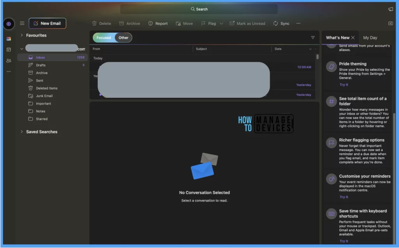
Task: Click the announcements megaphone icon
Action: pos(390,9)
